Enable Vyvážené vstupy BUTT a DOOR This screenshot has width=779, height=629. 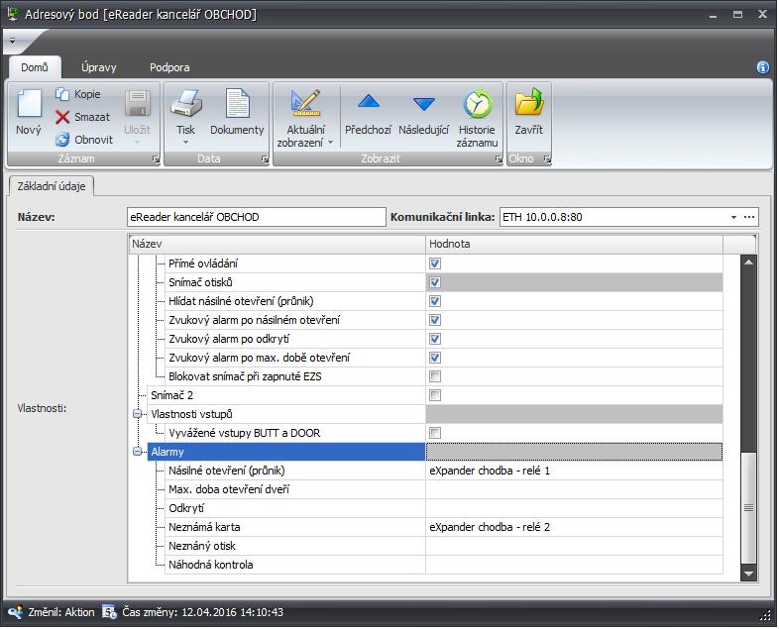[435, 434]
